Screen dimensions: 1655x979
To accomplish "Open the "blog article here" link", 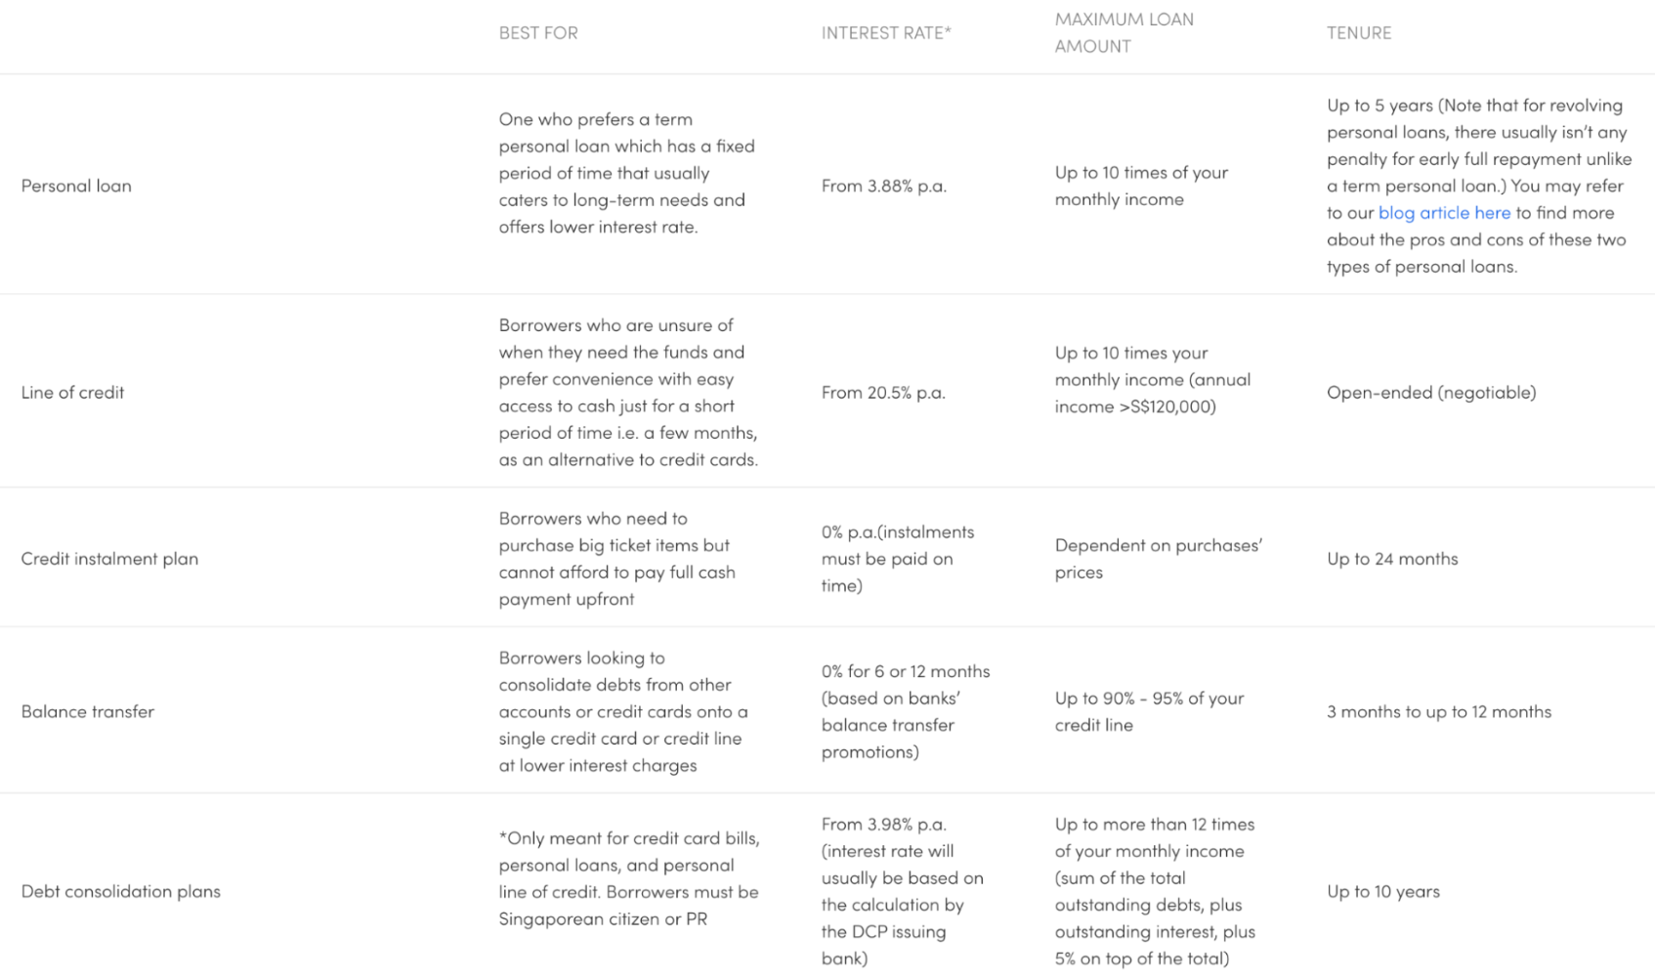I will [x=1443, y=213].
